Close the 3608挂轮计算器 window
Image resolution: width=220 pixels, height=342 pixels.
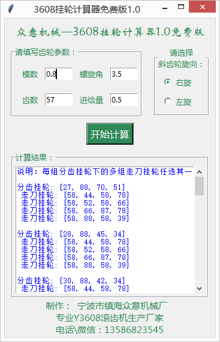coord(203,7)
